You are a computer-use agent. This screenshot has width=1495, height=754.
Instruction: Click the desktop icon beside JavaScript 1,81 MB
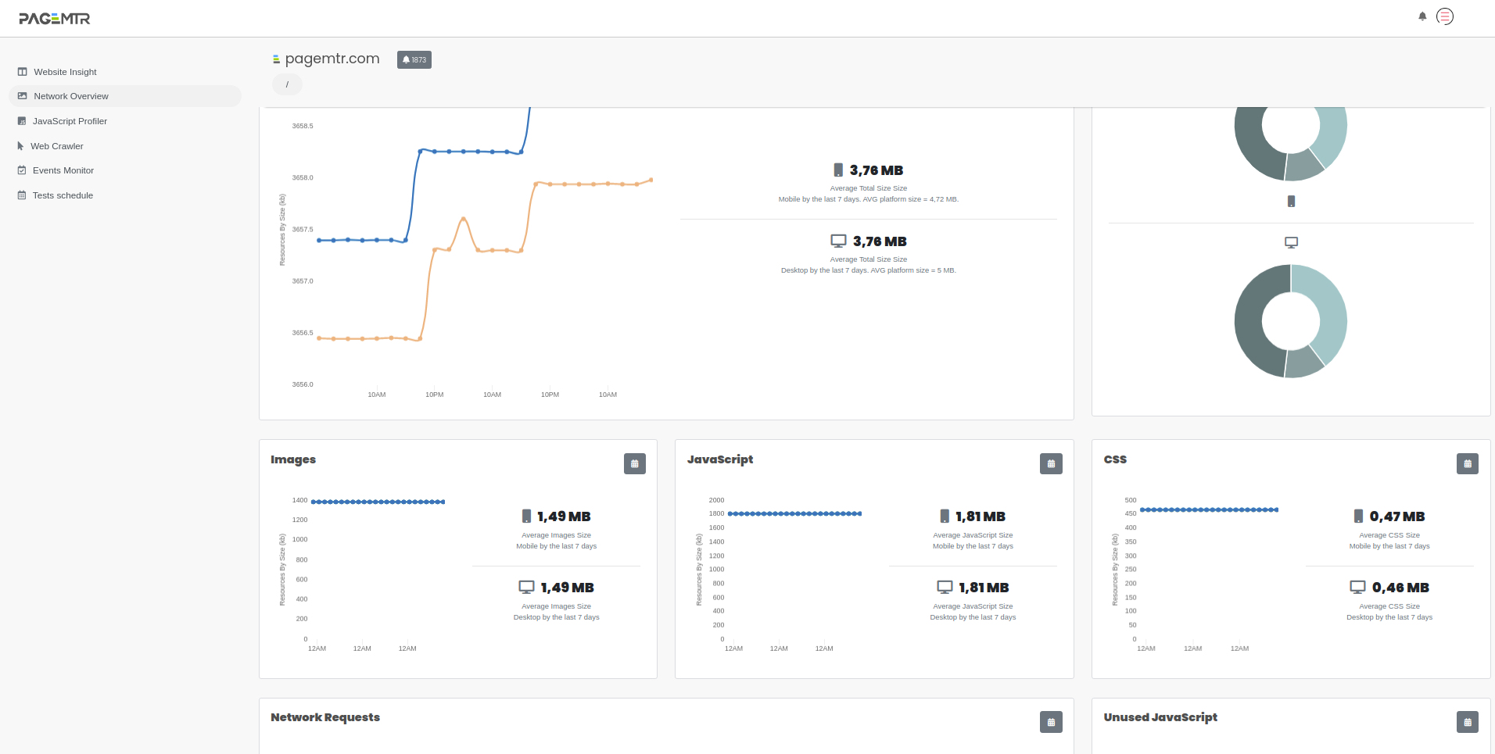[x=945, y=587]
